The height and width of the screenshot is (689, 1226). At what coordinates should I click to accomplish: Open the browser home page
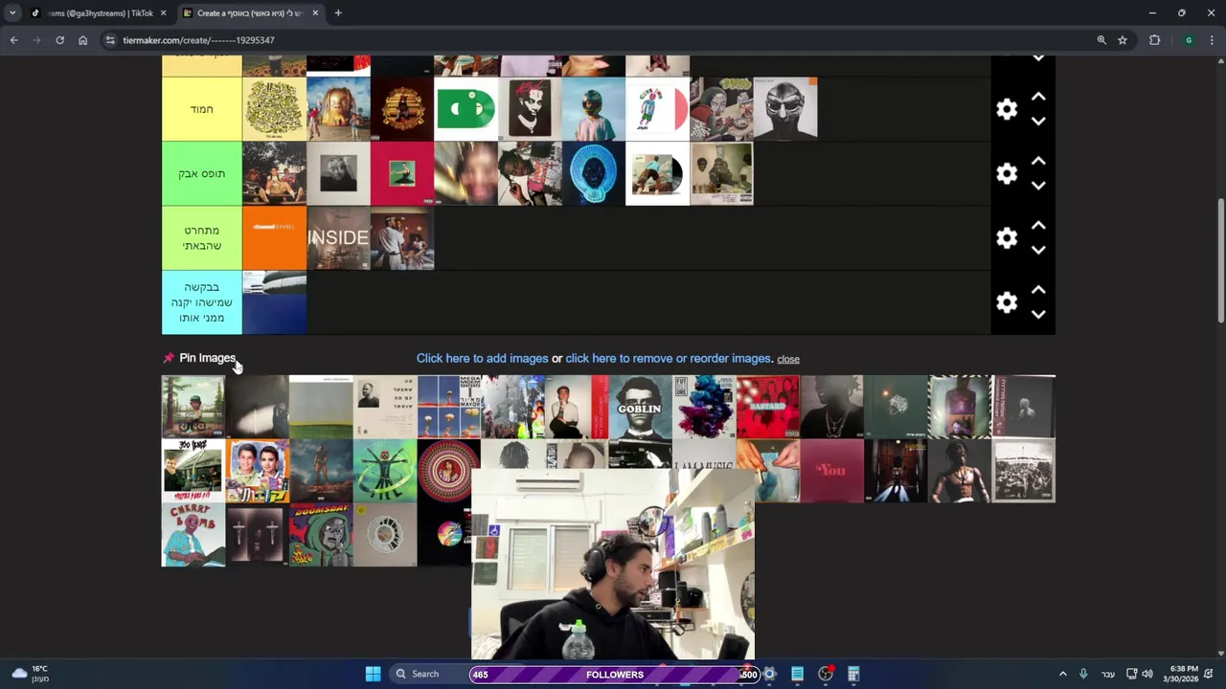(x=82, y=40)
